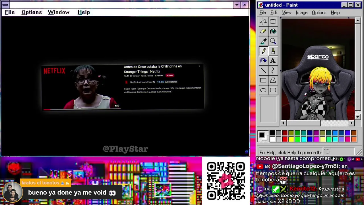
Task: Open the control menu box of the left window
Action: [x=5, y=5]
